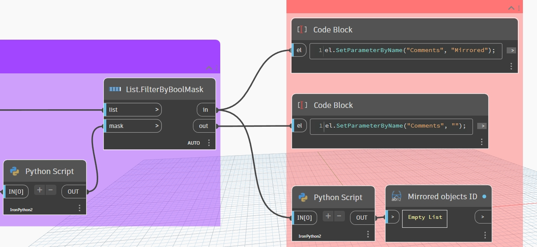537x247 pixels.
Task: Click AUTO to change lacing on FilterByBoolMask
Action: point(193,143)
